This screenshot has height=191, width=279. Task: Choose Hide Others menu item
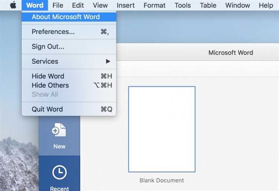click(x=69, y=85)
